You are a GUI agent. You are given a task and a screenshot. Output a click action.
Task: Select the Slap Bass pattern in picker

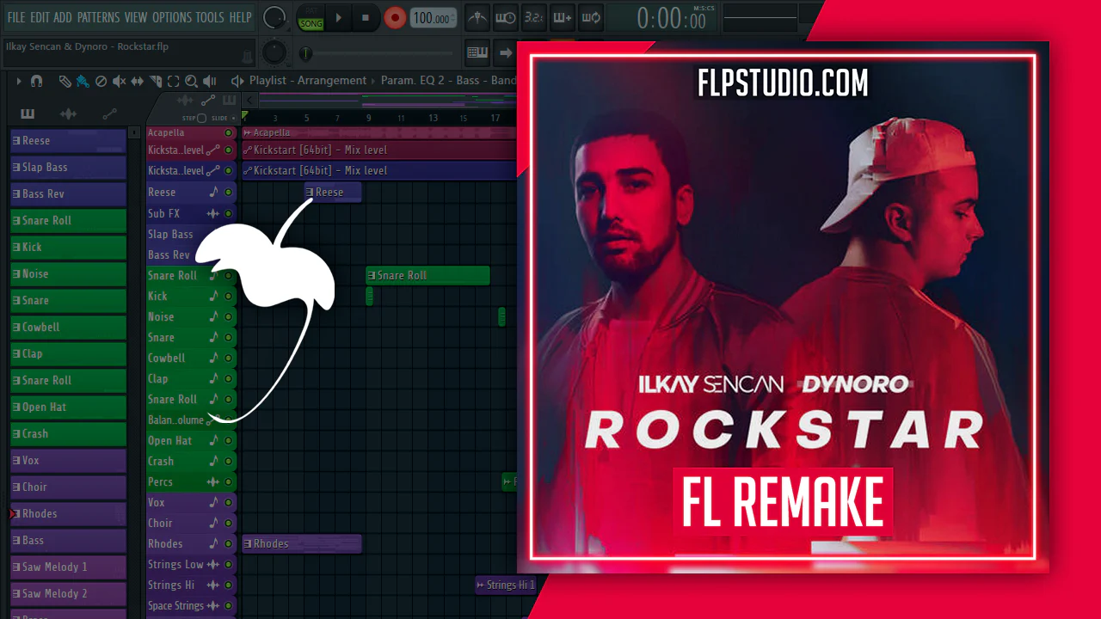pos(68,168)
